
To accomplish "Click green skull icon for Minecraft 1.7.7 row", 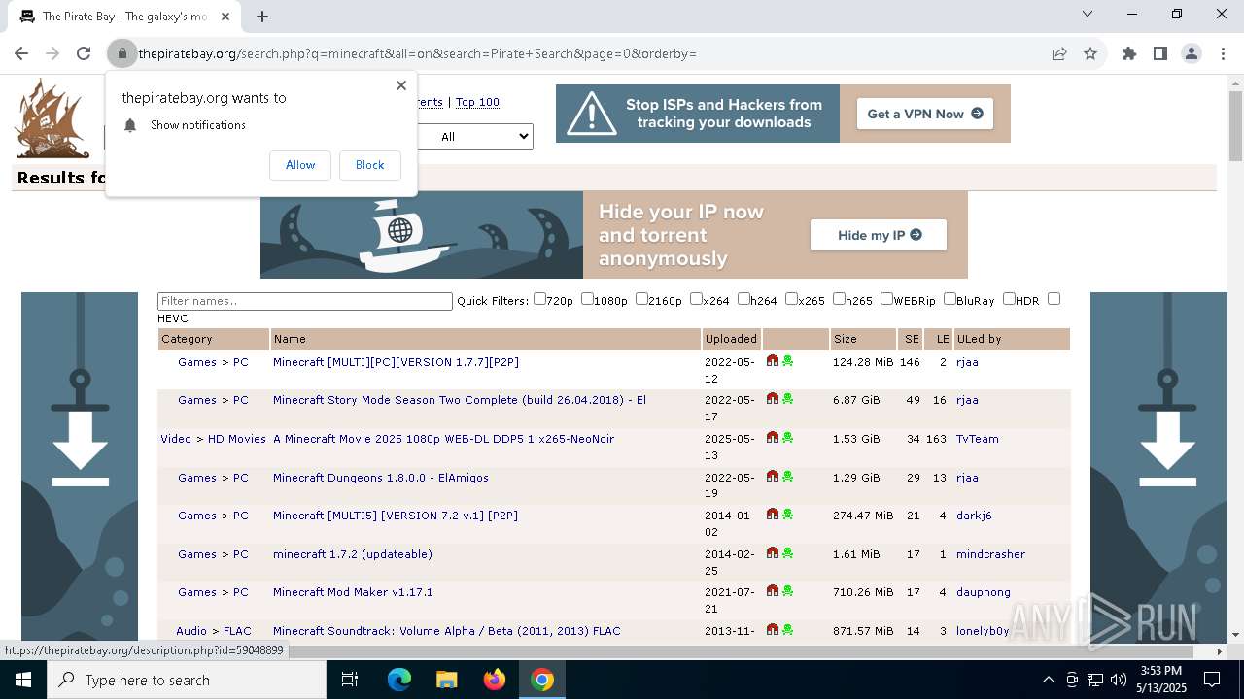I will pos(787,361).
